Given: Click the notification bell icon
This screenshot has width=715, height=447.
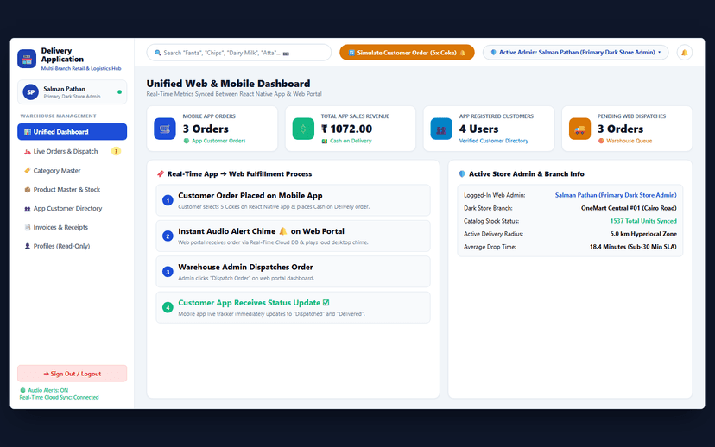Looking at the screenshot, I should (x=685, y=53).
